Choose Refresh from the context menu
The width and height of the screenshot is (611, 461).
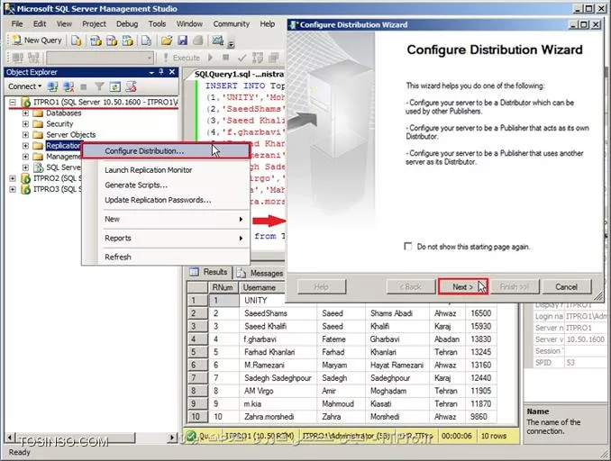tap(166, 257)
